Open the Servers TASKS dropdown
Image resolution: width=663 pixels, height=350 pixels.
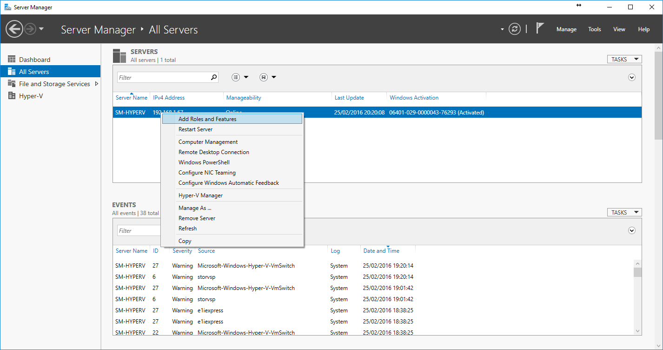(x=624, y=59)
